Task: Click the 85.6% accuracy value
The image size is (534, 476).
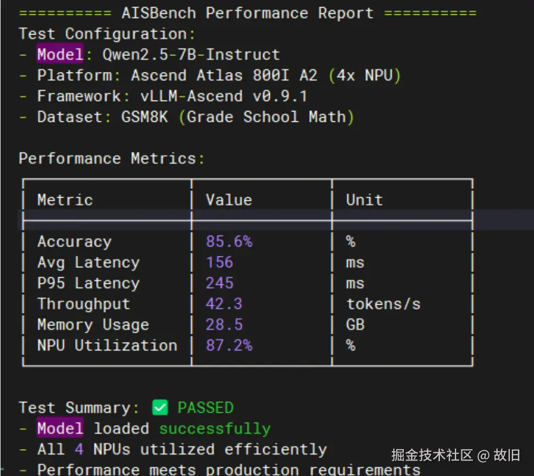Action: click(x=229, y=242)
